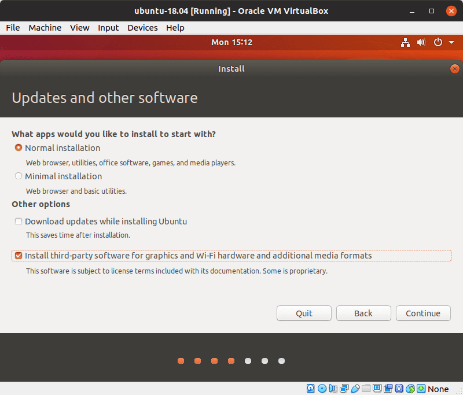Click the network adapters status icon
The width and height of the screenshot is (463, 395).
coord(344,389)
